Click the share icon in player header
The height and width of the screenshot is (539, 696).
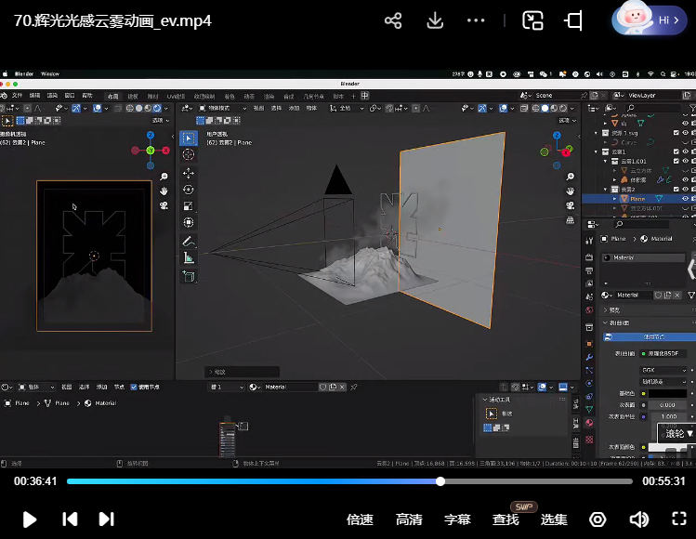[393, 20]
